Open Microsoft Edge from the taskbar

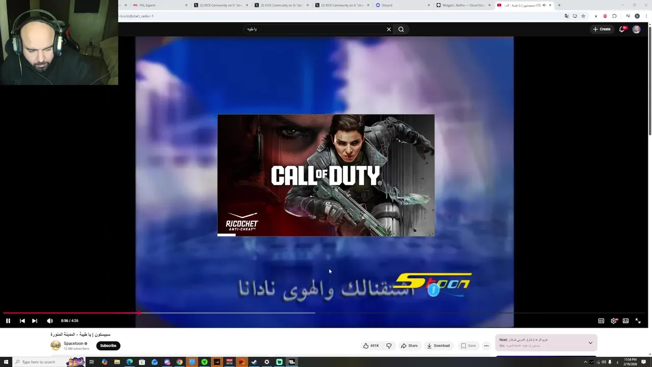point(129,362)
